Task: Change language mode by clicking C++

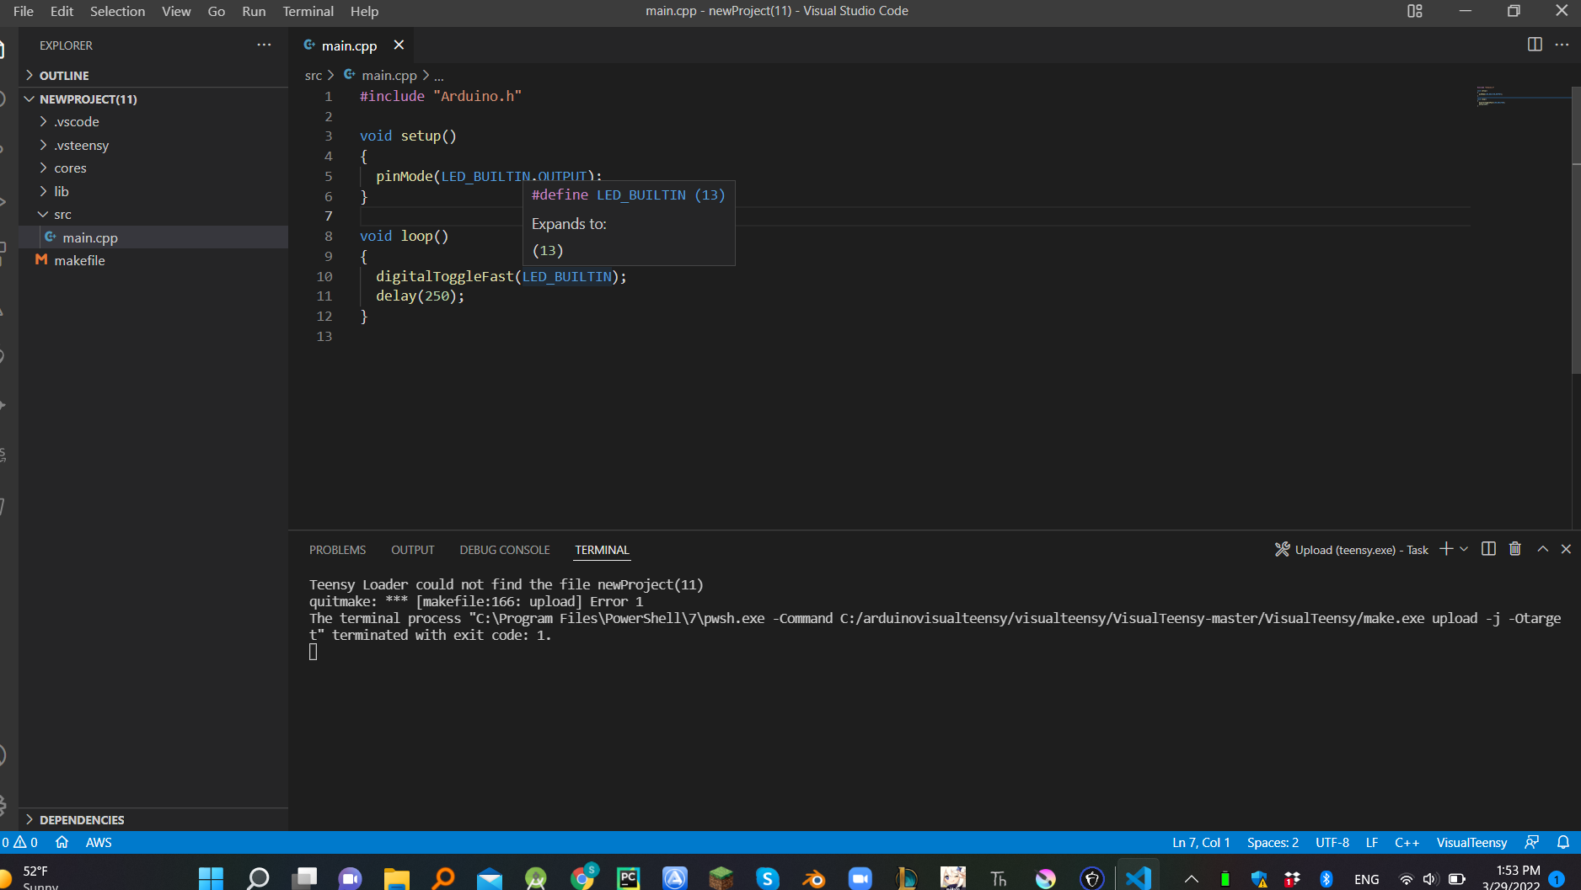Action: [1407, 842]
